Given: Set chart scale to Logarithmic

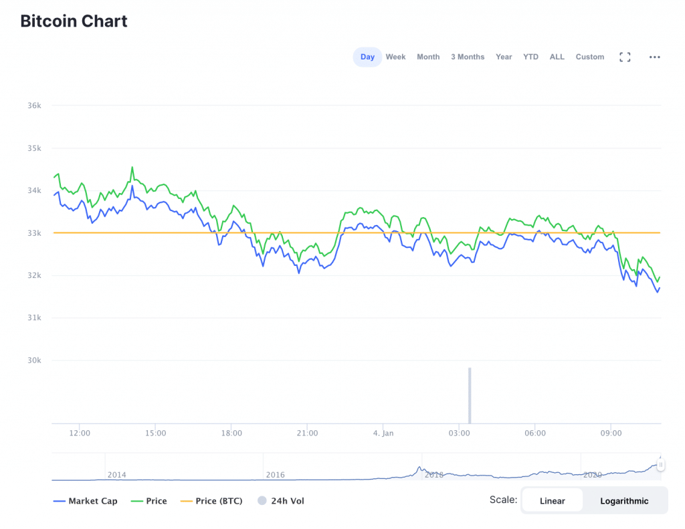Looking at the screenshot, I should pos(624,501).
